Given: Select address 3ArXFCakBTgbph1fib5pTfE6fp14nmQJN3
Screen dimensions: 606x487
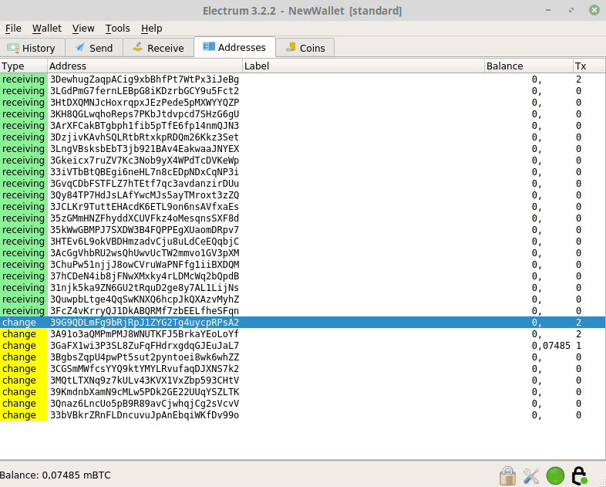Looking at the screenshot, I should pyautogui.click(x=144, y=126).
